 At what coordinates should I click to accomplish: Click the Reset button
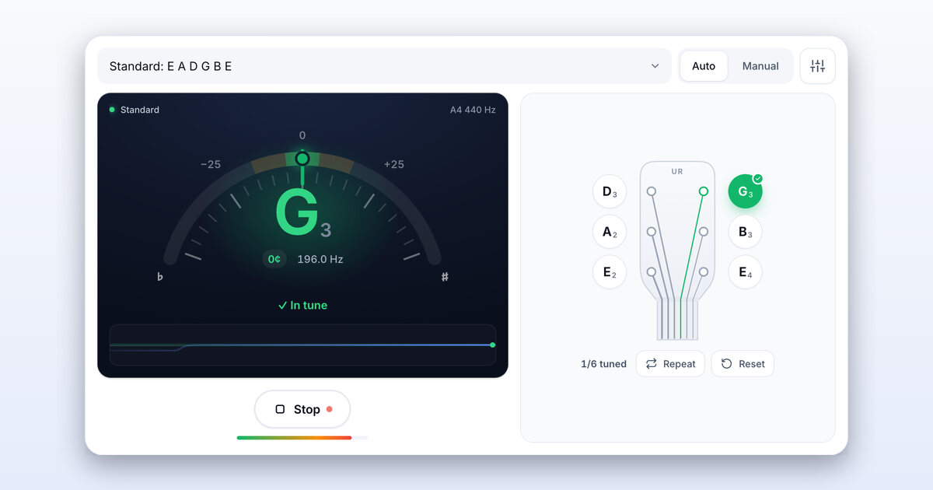[x=743, y=364]
